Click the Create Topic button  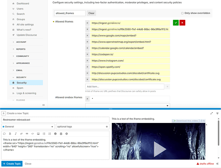(x=12, y=164)
